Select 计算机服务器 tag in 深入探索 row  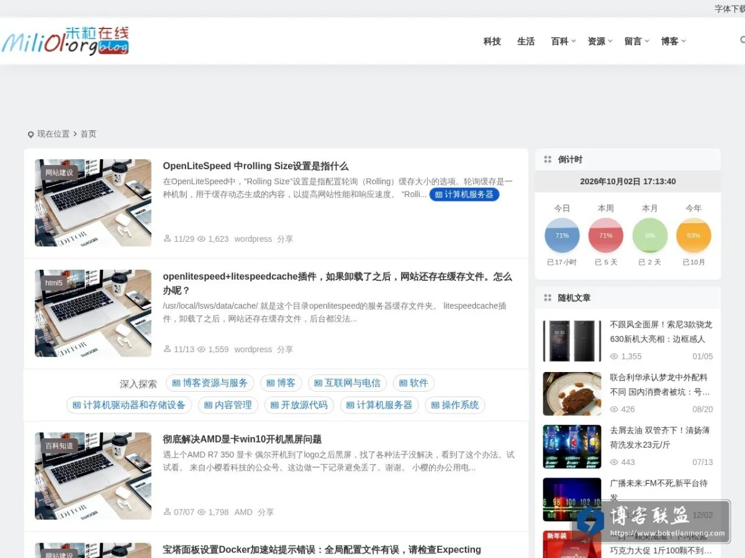coord(379,405)
